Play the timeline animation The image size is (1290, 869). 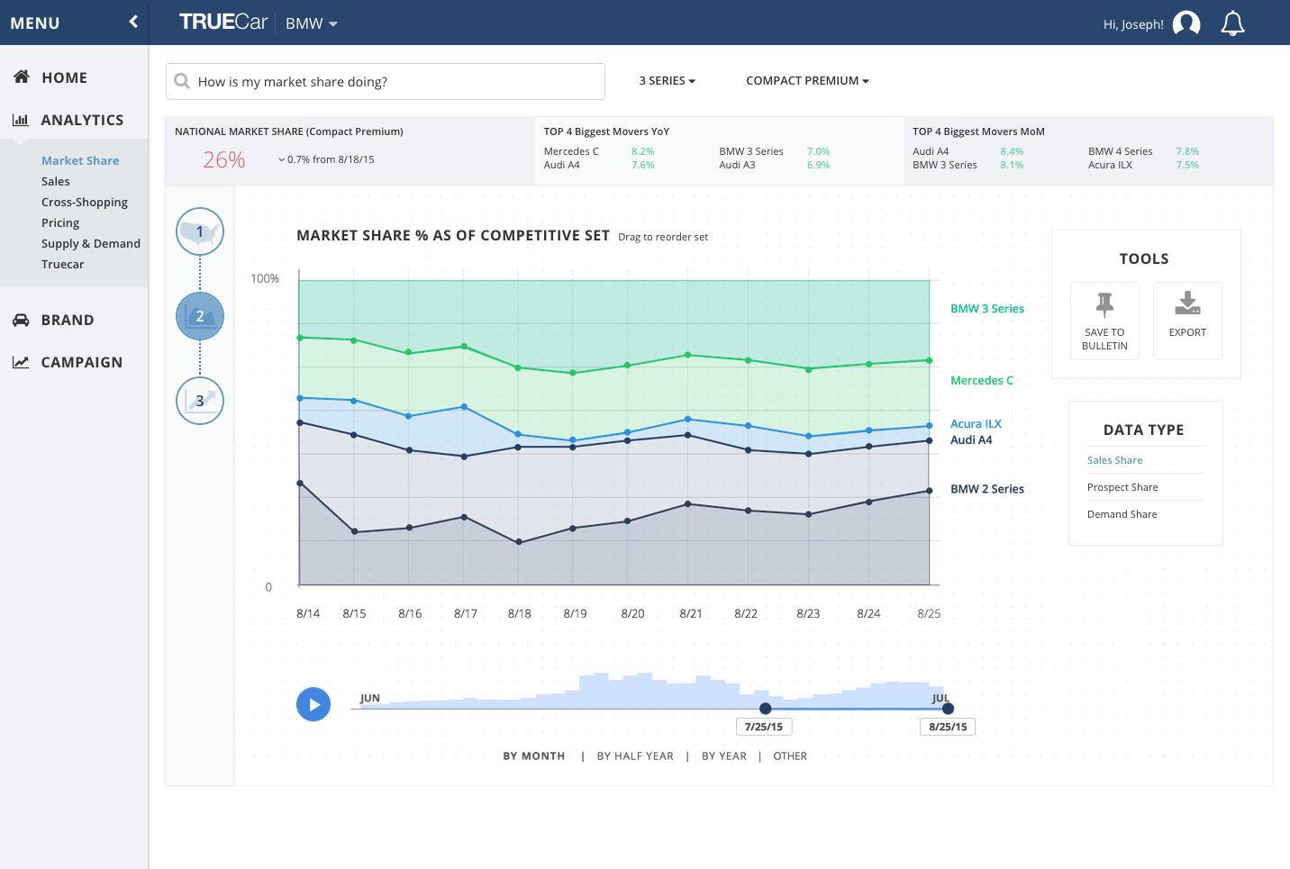(x=313, y=704)
